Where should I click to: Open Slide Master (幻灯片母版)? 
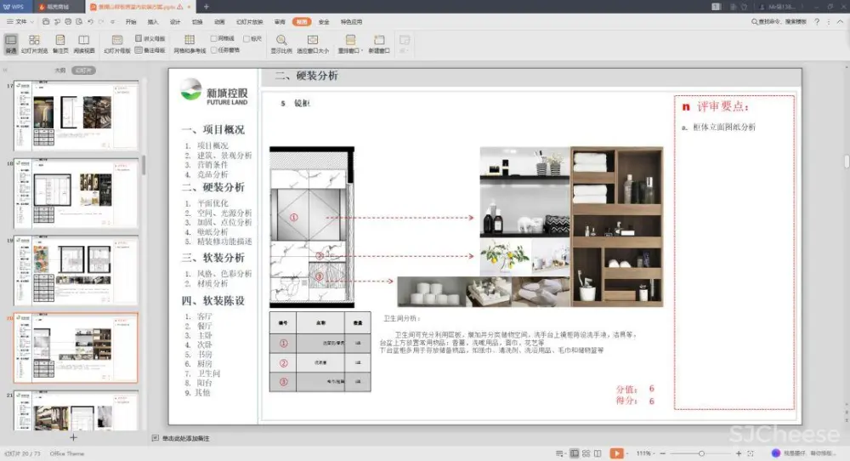pyautogui.click(x=117, y=43)
